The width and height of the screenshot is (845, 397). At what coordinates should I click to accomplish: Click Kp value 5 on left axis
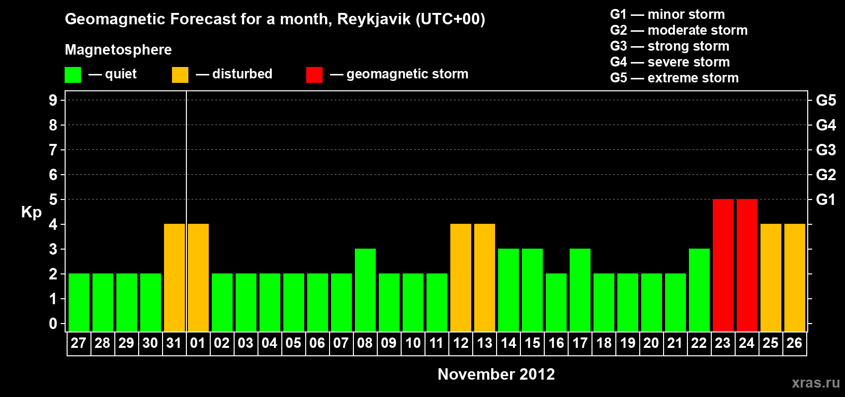coord(53,199)
